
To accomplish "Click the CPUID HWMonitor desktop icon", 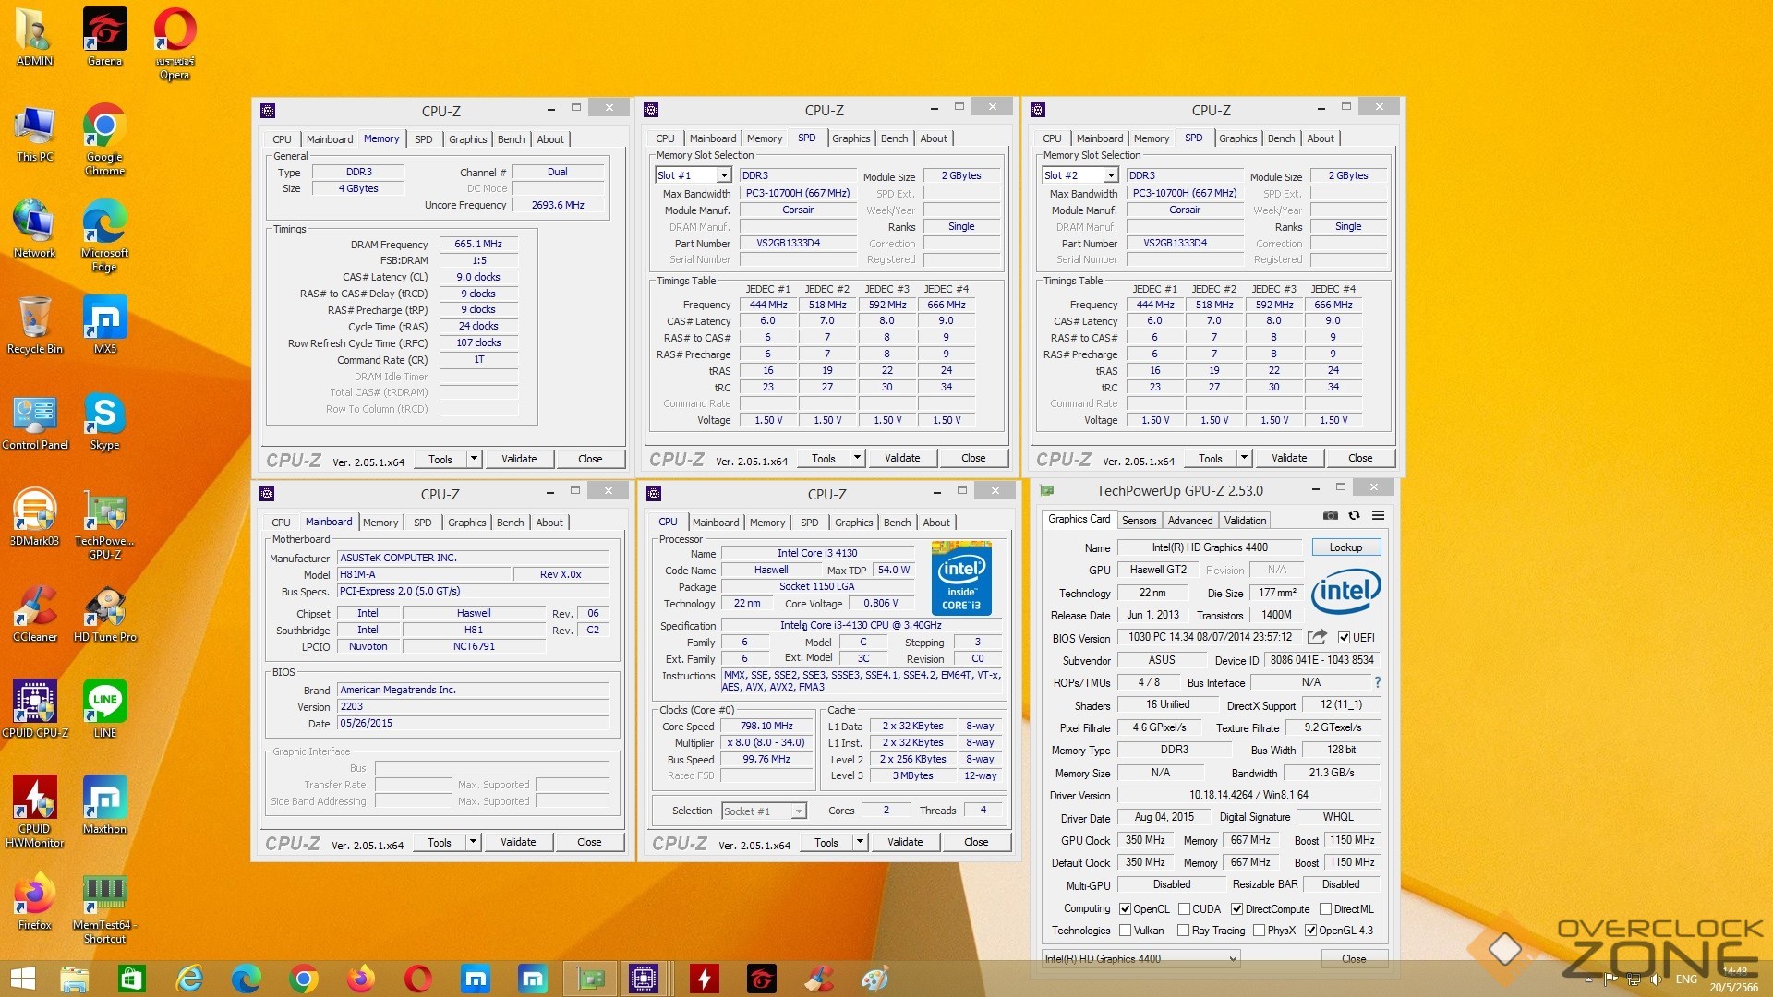I will click(x=35, y=799).
